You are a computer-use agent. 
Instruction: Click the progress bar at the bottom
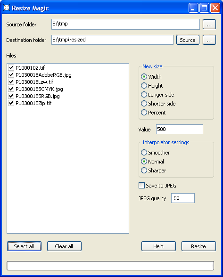pos(110,266)
